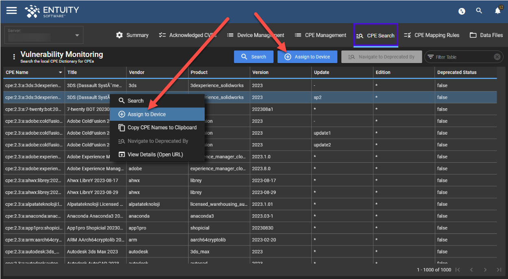Open the Acknowledged CVEs tab
Image resolution: width=508 pixels, height=279 pixels.
(x=187, y=35)
